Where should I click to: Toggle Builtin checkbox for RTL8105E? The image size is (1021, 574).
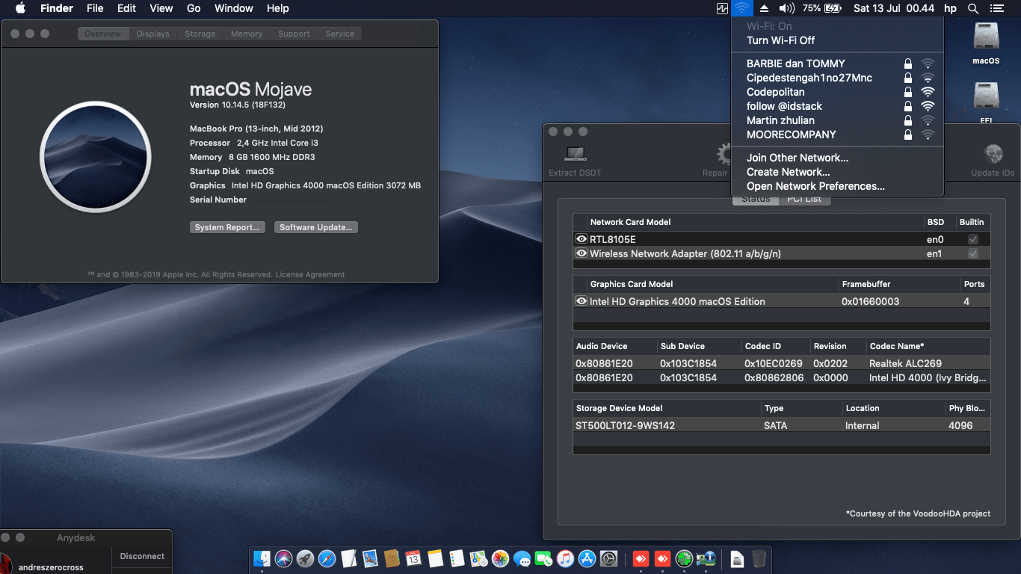(x=972, y=239)
